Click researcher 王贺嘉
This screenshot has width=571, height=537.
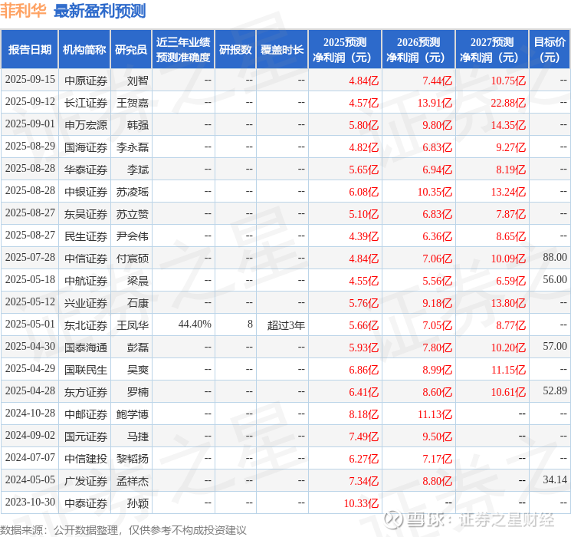(x=133, y=103)
